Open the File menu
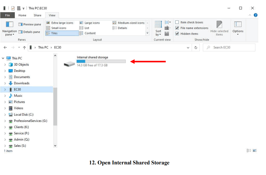This screenshot has width=266, height=175. point(8,15)
